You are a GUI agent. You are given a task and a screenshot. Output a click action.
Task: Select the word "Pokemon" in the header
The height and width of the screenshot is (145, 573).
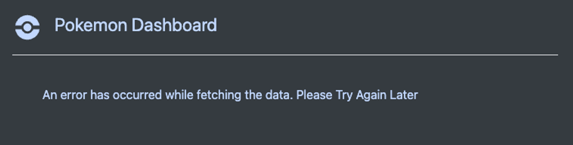click(x=91, y=25)
